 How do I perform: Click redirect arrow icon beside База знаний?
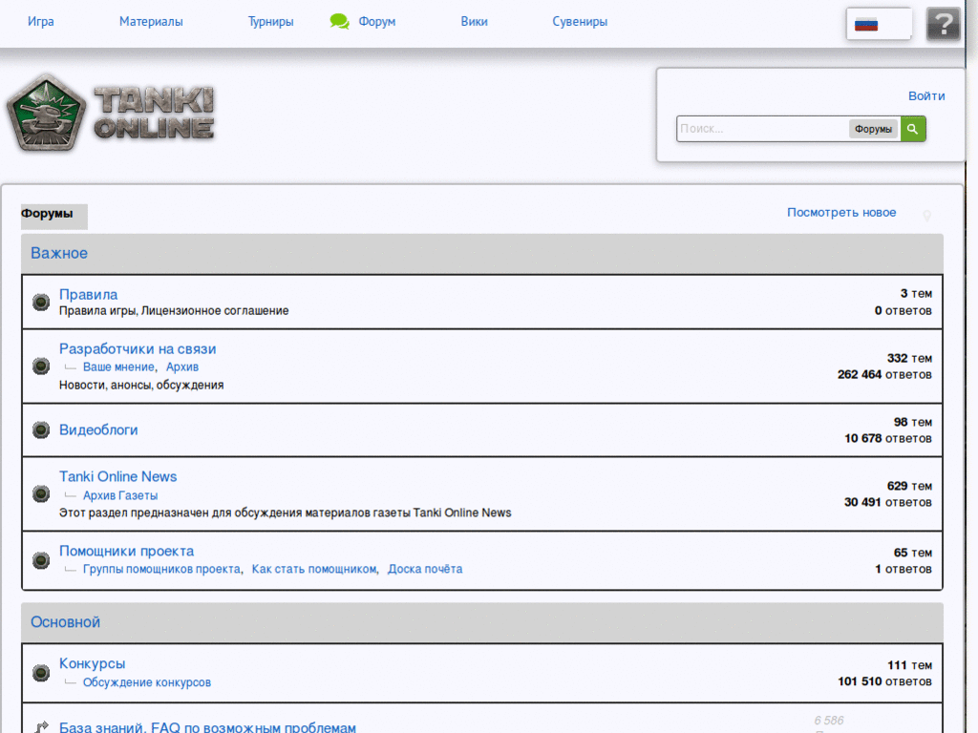(x=41, y=726)
